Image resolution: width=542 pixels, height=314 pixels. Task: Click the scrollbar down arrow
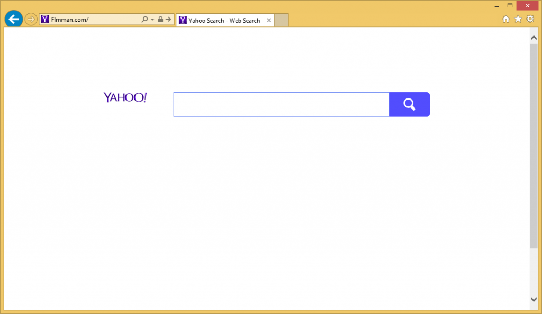tap(534, 300)
